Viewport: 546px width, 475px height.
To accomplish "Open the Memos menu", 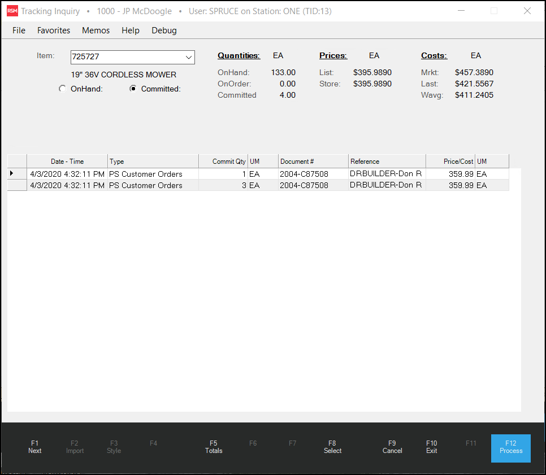I will coord(96,30).
